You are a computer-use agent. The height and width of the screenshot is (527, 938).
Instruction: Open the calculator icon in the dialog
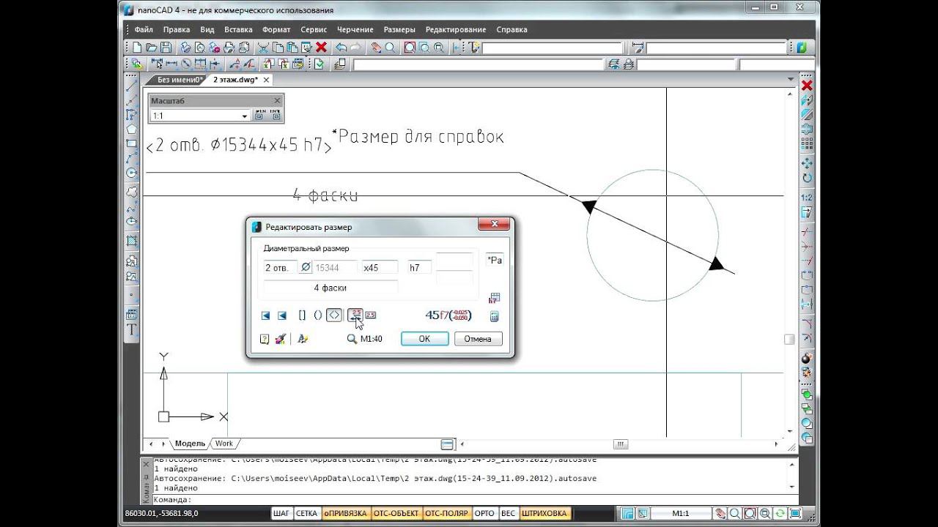(x=494, y=316)
